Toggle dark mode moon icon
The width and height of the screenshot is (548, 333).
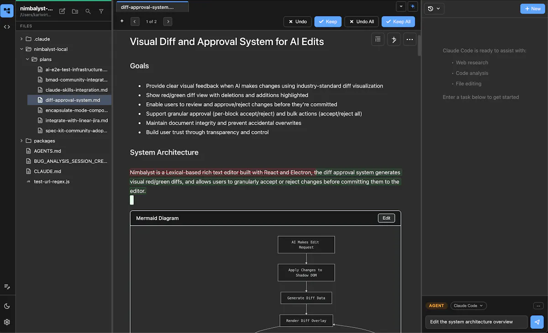click(7, 306)
